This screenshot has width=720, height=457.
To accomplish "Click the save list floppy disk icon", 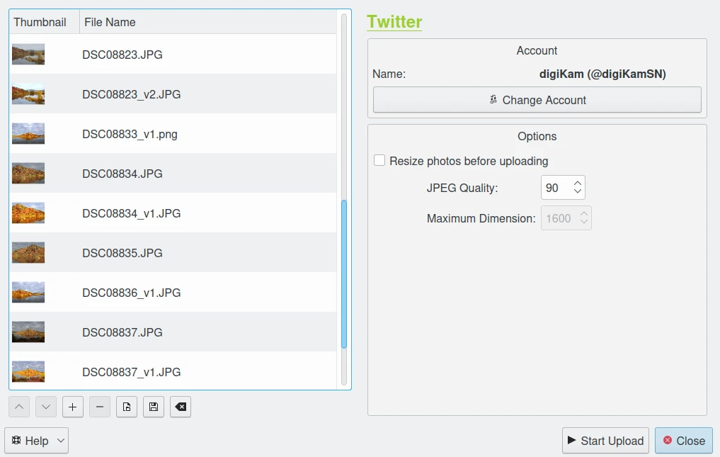I will [x=154, y=407].
